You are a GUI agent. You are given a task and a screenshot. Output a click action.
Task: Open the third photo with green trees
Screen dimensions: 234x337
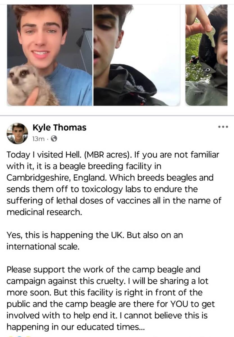pyautogui.click(x=206, y=55)
